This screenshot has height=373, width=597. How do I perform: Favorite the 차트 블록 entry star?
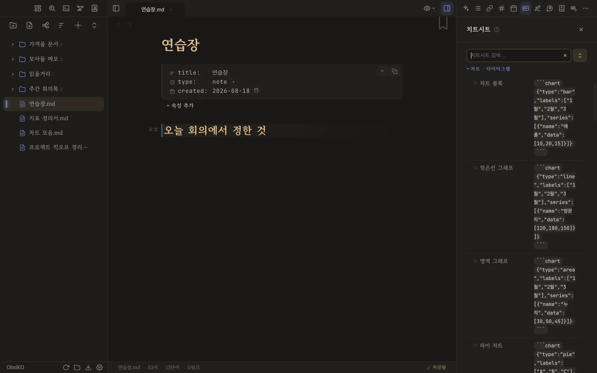pyautogui.click(x=475, y=83)
